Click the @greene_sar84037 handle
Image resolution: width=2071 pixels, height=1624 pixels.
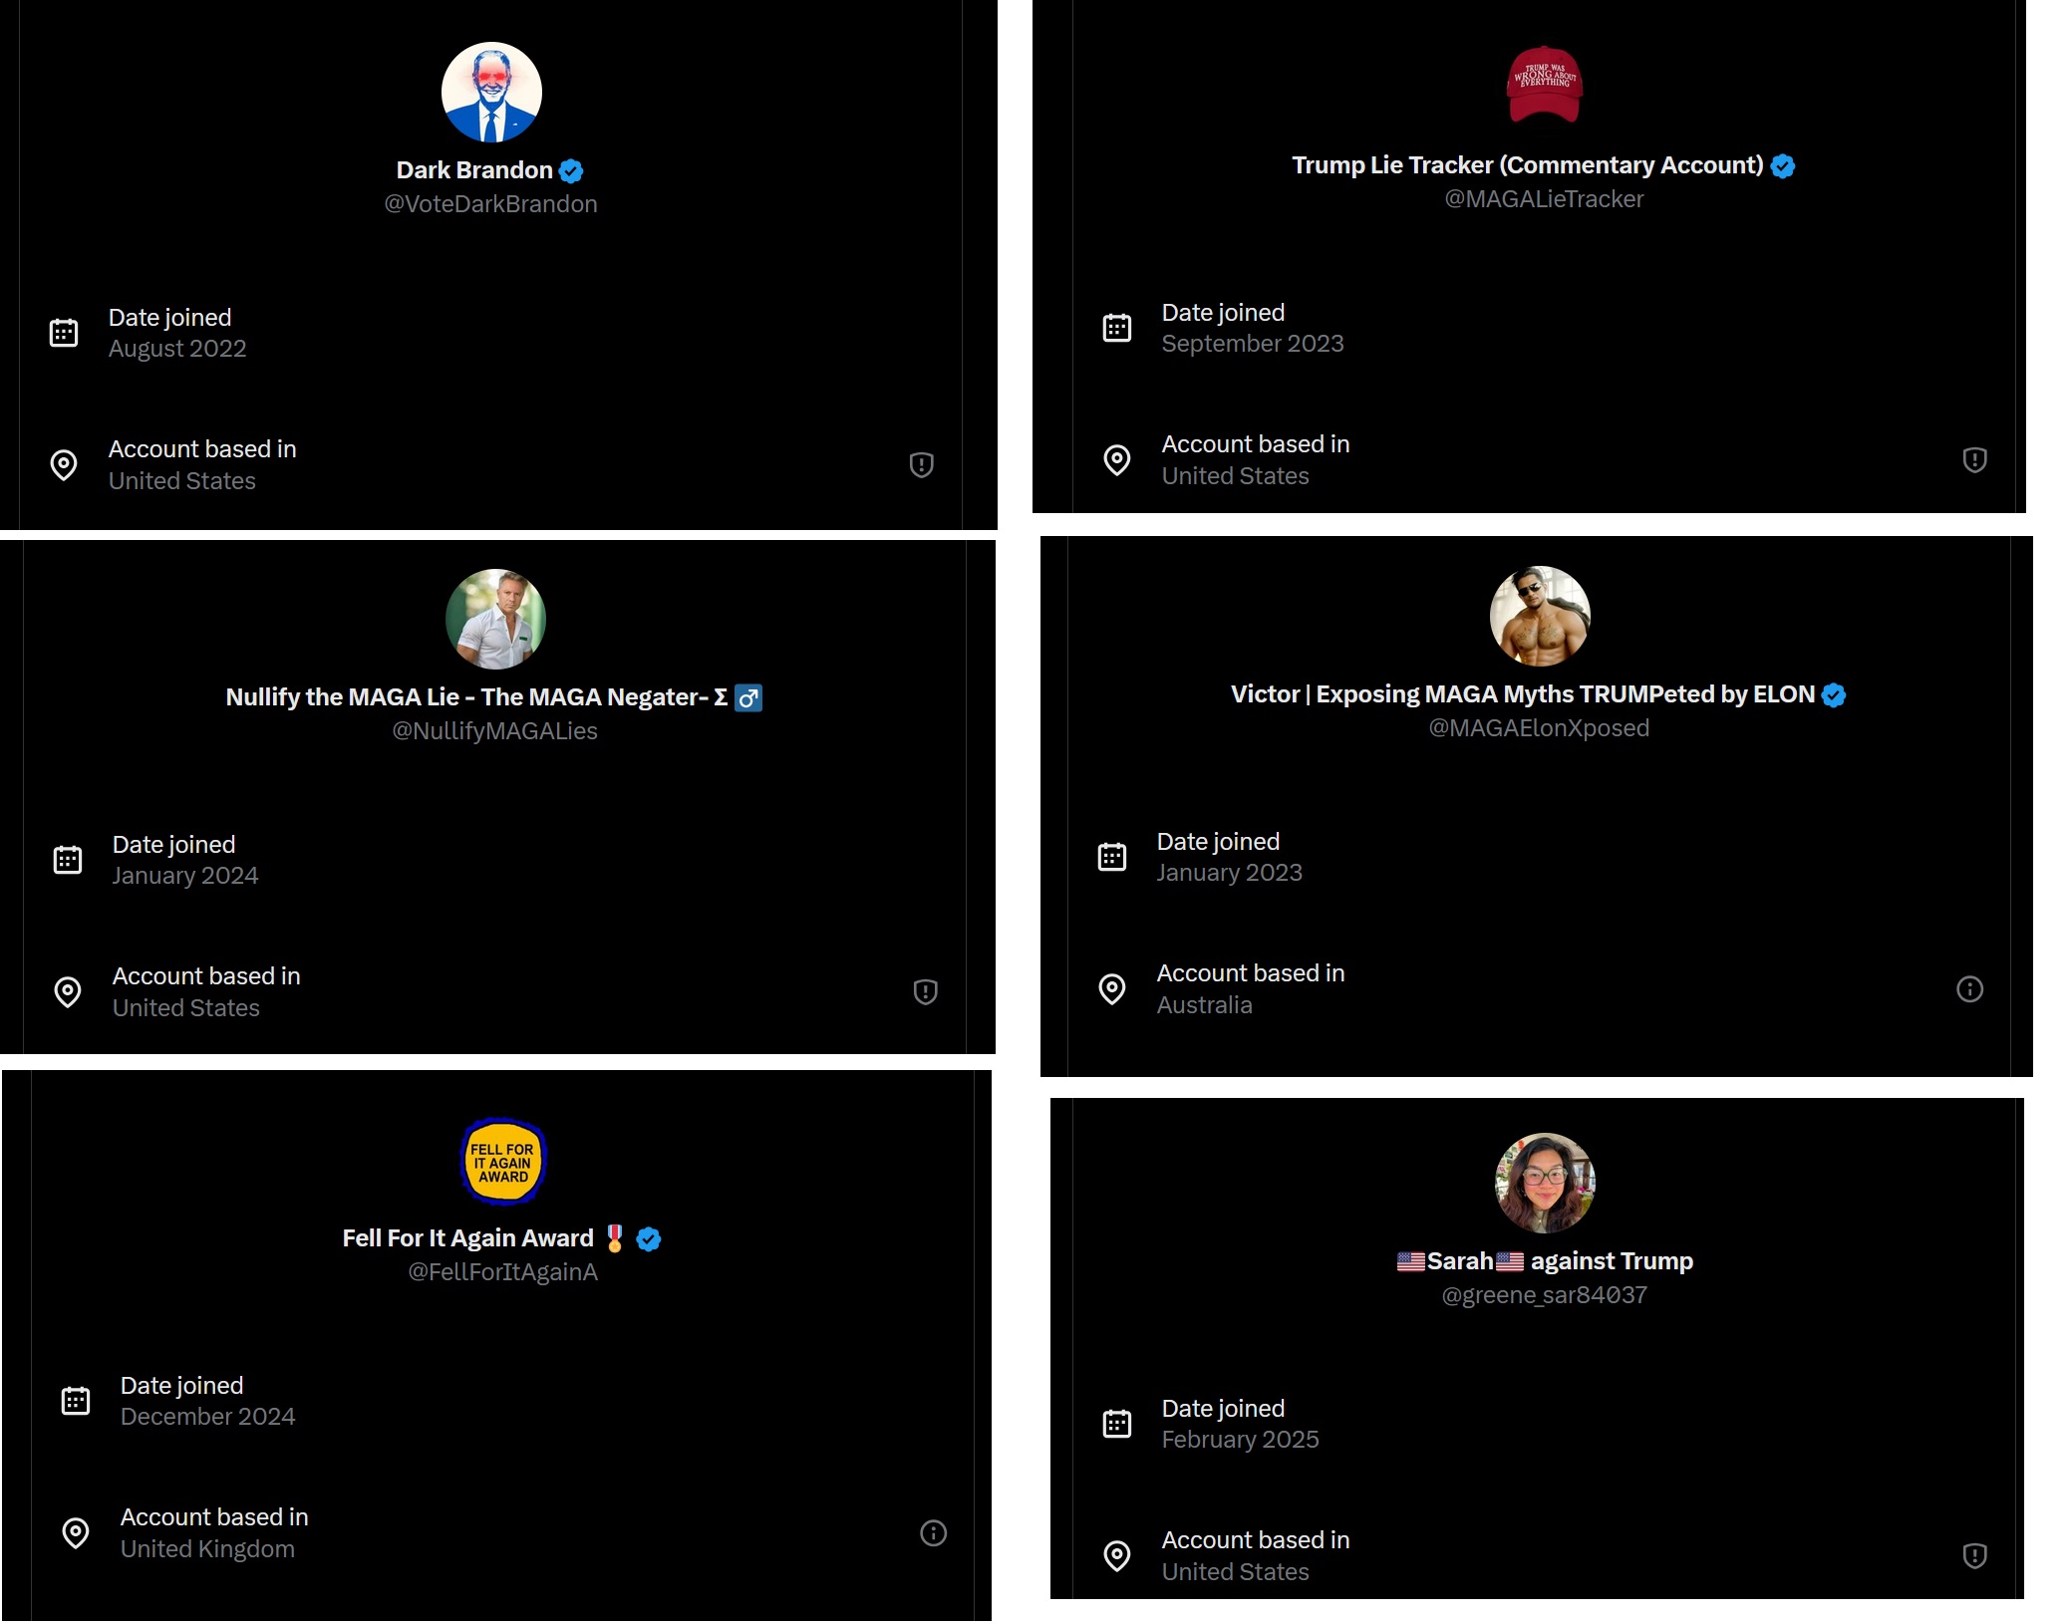(x=1544, y=1295)
